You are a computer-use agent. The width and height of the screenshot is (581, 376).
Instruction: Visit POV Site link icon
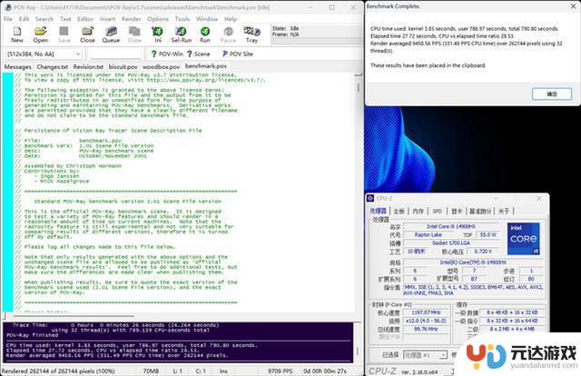tap(237, 54)
